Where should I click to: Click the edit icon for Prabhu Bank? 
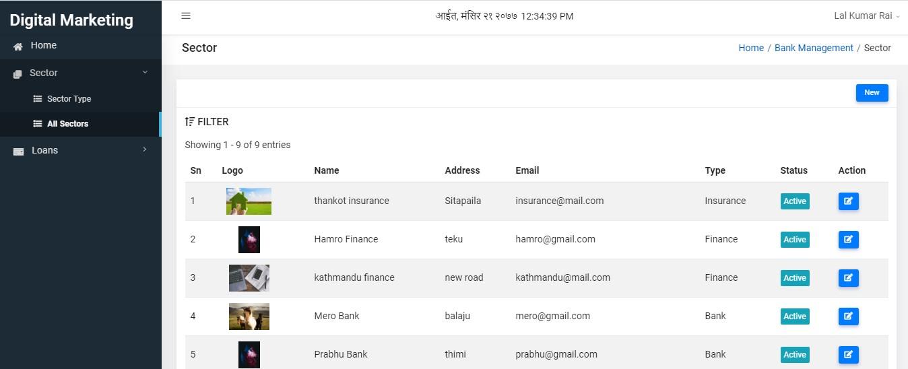pos(848,354)
